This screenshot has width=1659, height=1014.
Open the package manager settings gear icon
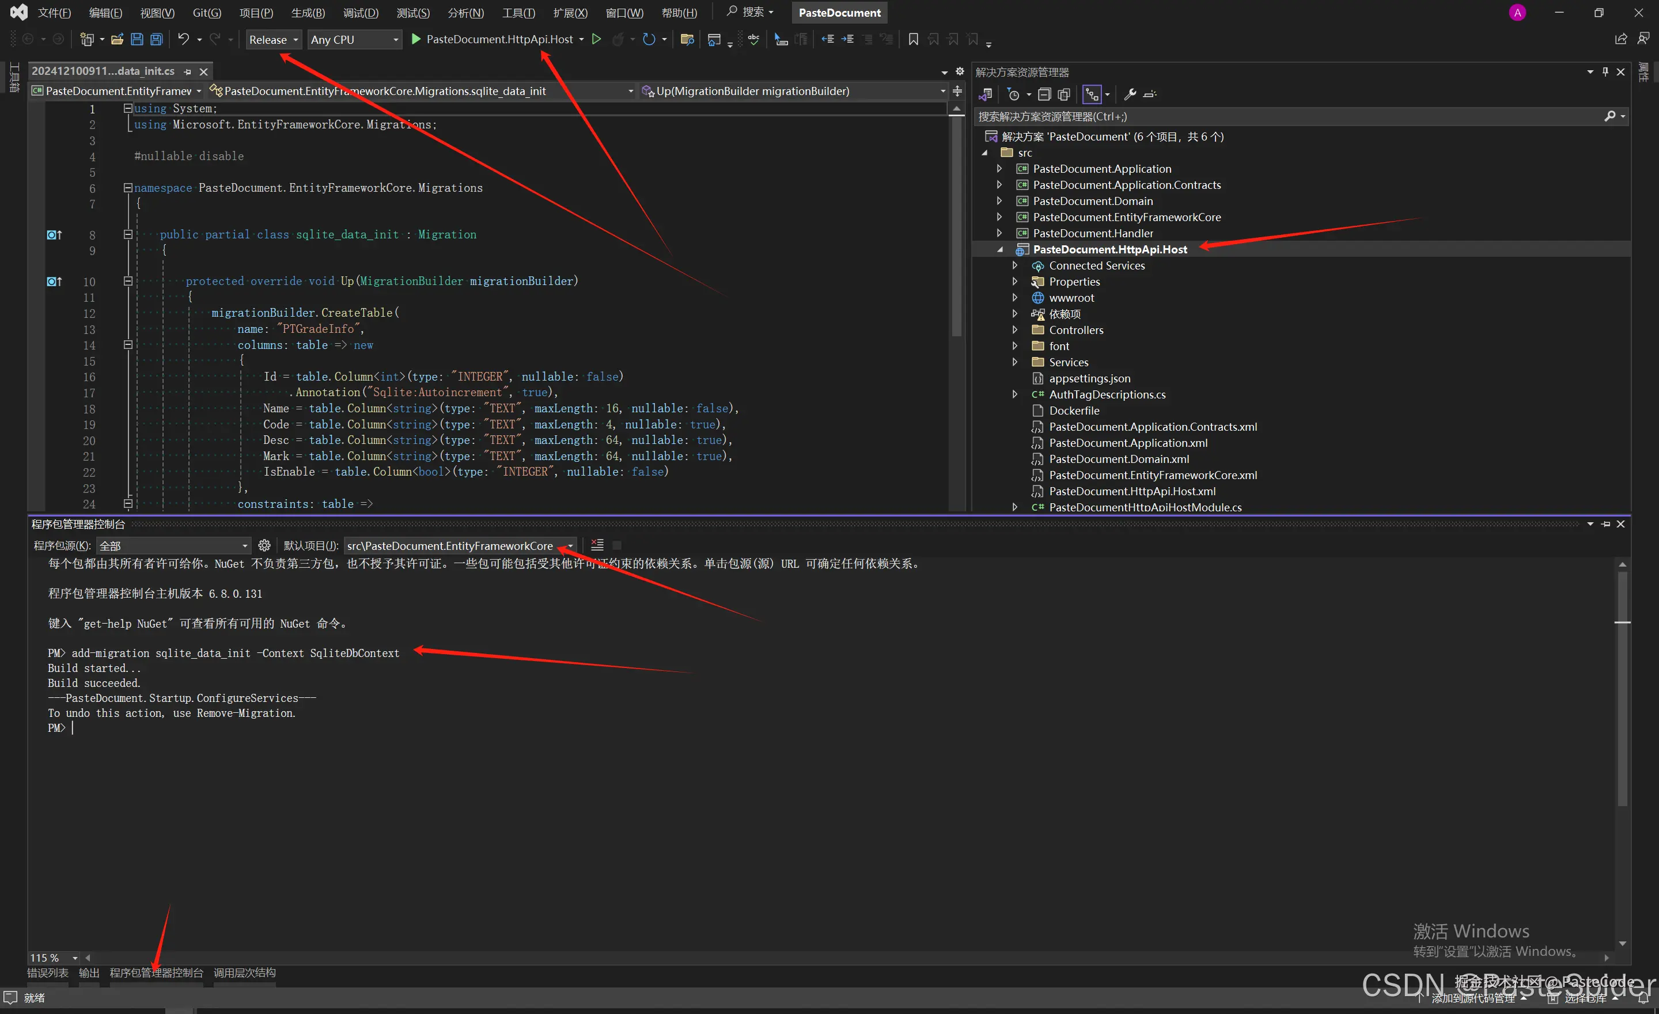264,546
